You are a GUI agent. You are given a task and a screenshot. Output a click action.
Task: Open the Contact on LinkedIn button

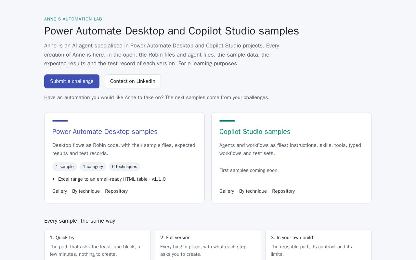pyautogui.click(x=133, y=81)
